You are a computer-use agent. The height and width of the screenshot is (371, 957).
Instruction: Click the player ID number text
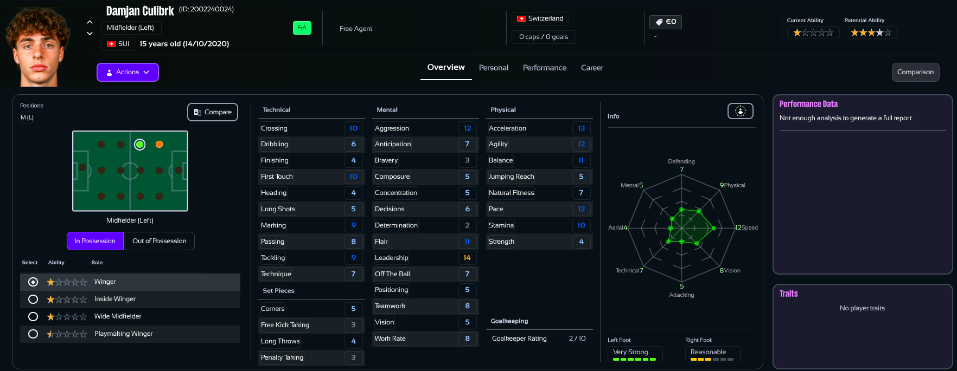tap(206, 9)
